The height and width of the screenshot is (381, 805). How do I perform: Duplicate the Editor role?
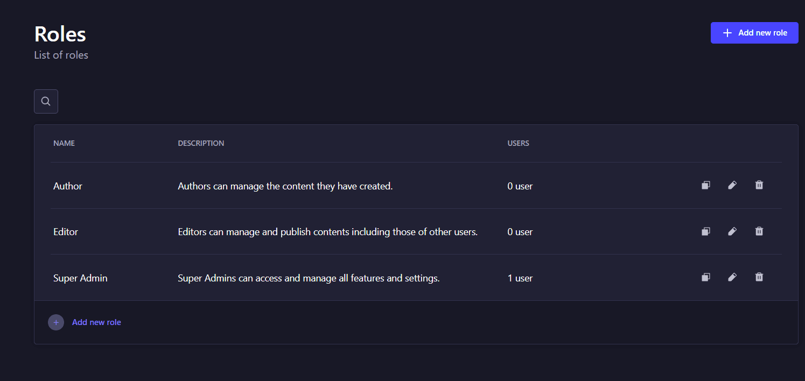[705, 231]
